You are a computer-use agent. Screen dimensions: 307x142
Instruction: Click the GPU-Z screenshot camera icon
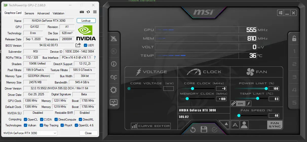coord(82,12)
